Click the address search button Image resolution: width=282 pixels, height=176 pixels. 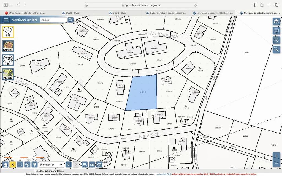click(70, 20)
